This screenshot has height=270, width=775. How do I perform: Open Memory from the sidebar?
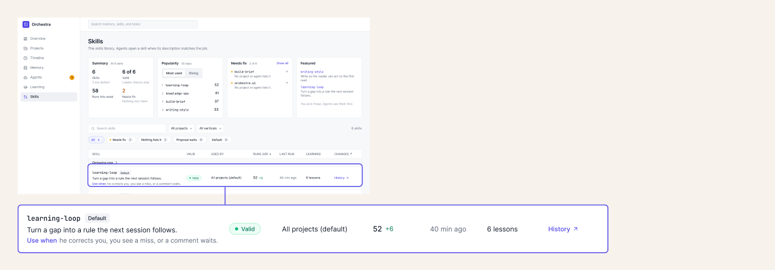click(49, 67)
